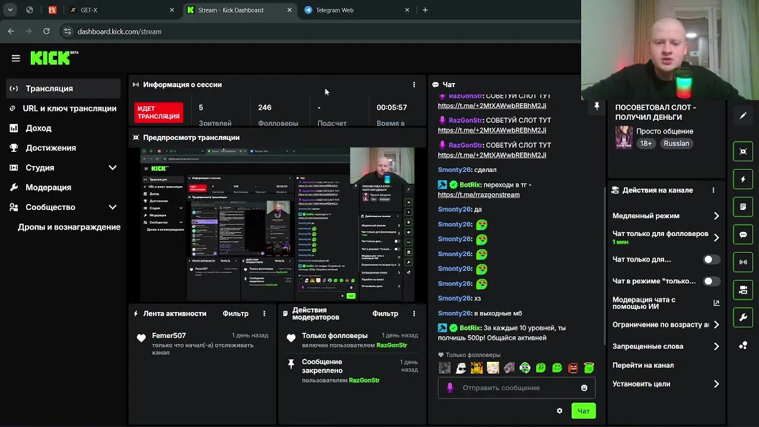Click the three-circles icon at bottom of right rail
Image resolution: width=759 pixels, height=427 pixels.
point(743,346)
